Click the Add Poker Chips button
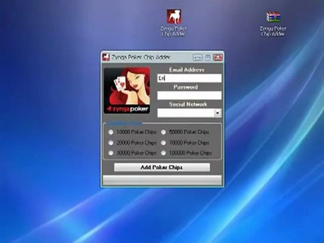324x243 pixels. point(162,167)
